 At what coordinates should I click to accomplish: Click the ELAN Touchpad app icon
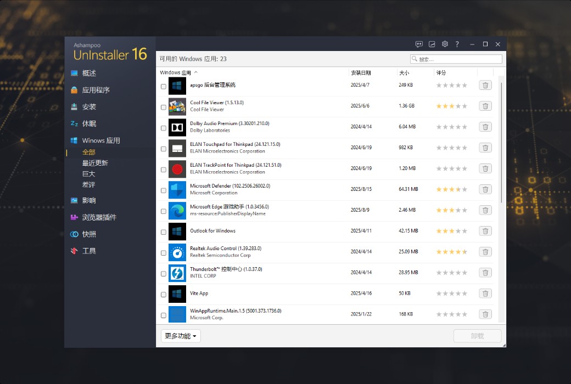tap(177, 148)
